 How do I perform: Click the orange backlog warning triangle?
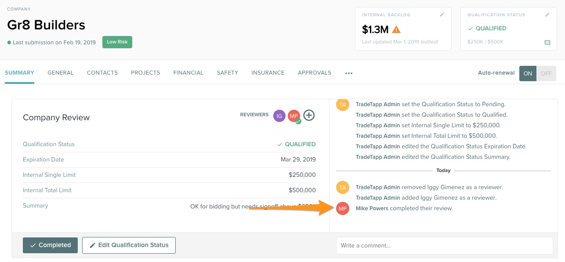click(x=396, y=30)
